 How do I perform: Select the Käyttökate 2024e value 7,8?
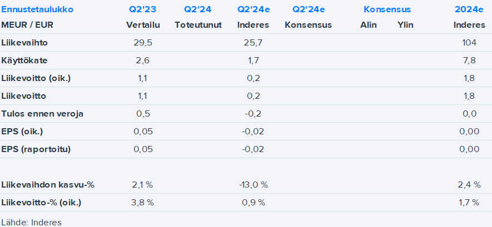click(469, 60)
